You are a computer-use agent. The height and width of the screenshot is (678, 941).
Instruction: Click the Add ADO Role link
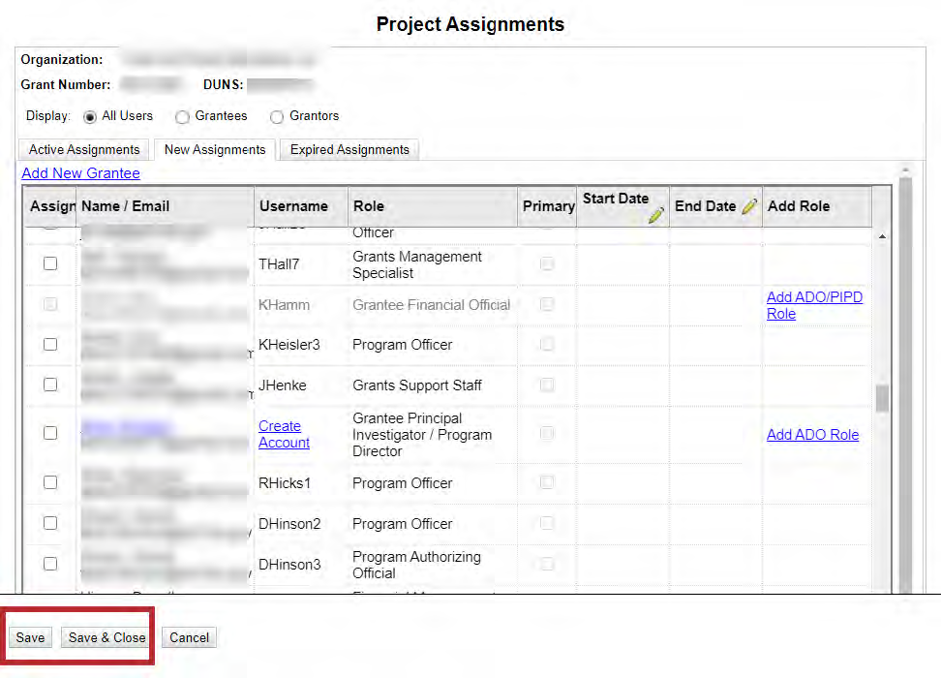[x=812, y=435]
